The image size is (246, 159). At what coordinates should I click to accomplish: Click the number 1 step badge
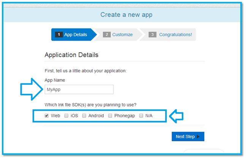[x=59, y=35]
